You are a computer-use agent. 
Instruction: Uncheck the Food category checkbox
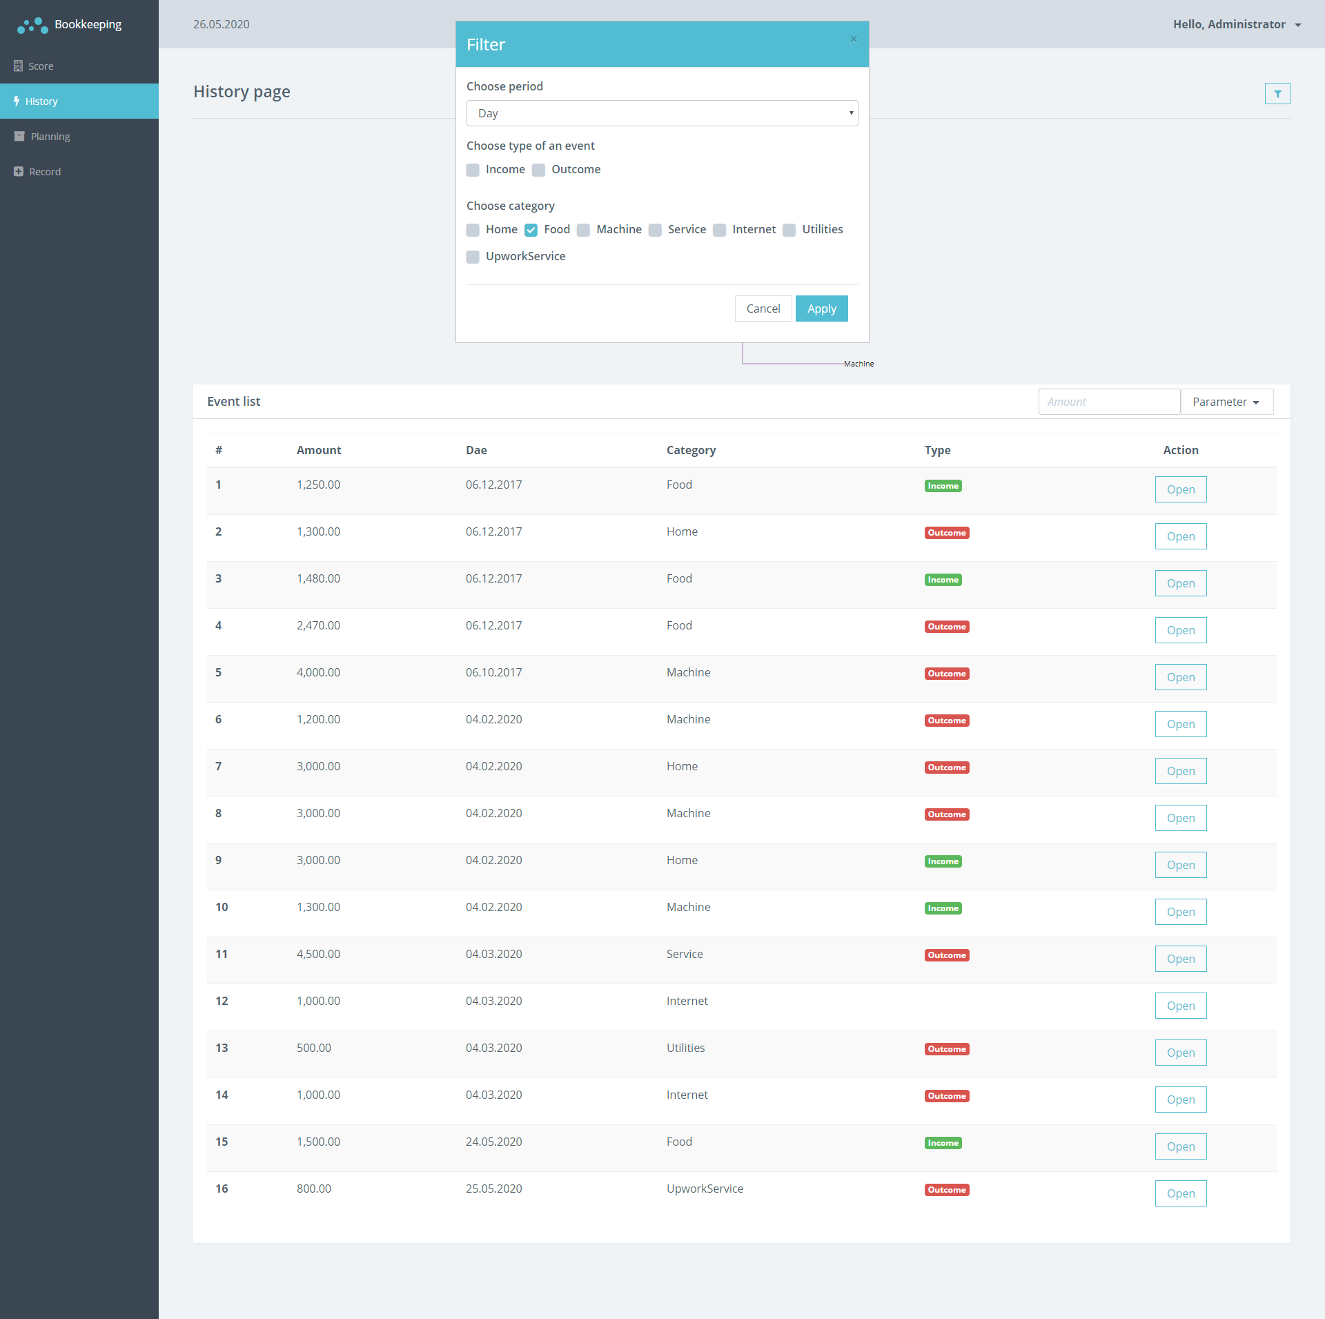tap(531, 231)
